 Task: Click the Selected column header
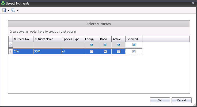(x=134, y=39)
